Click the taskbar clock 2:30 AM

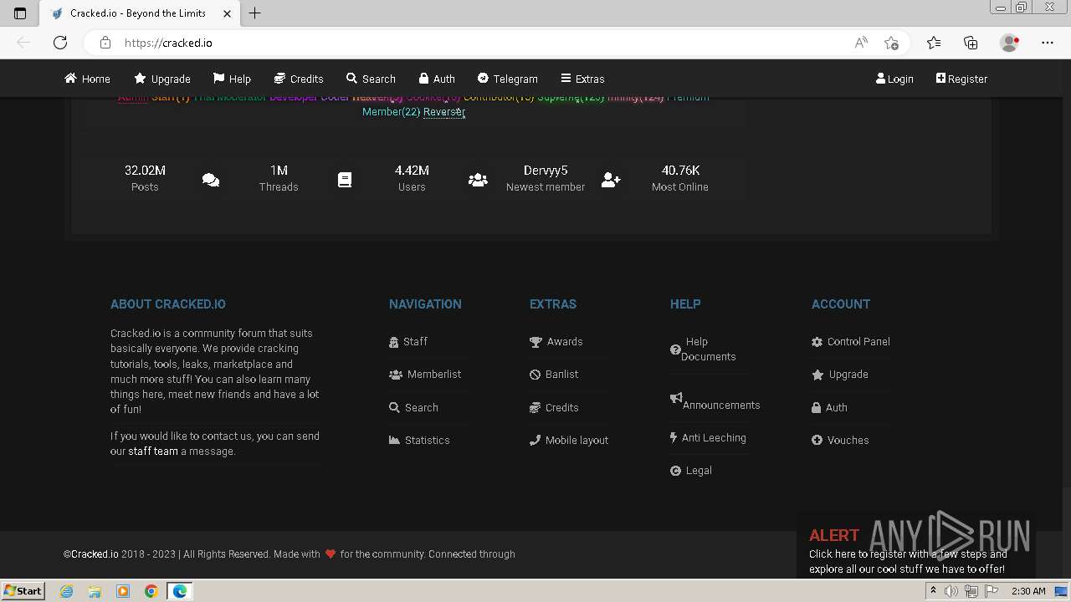pos(1028,591)
